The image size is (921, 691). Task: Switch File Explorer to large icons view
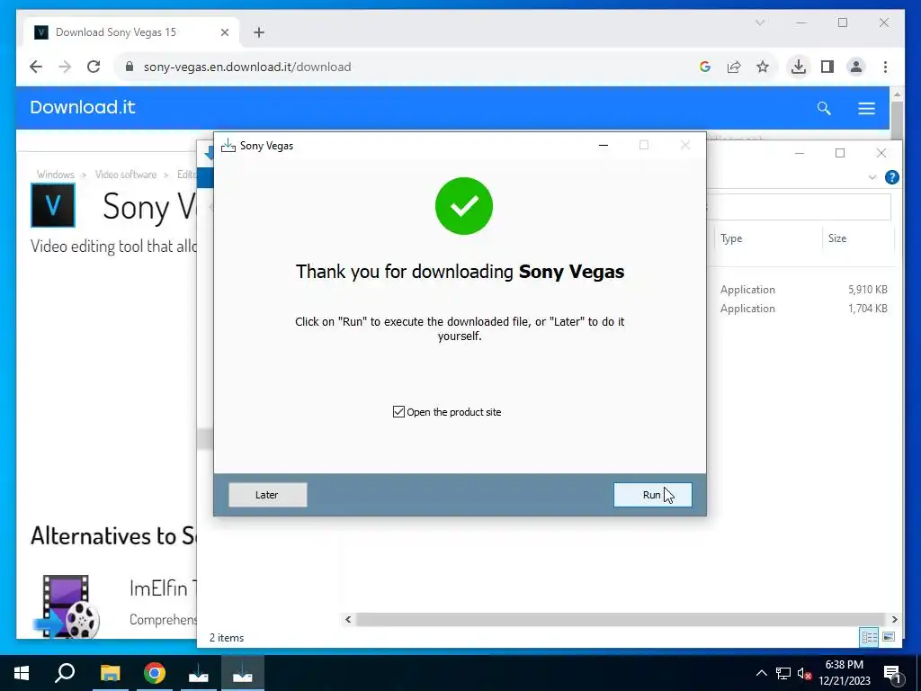click(889, 637)
